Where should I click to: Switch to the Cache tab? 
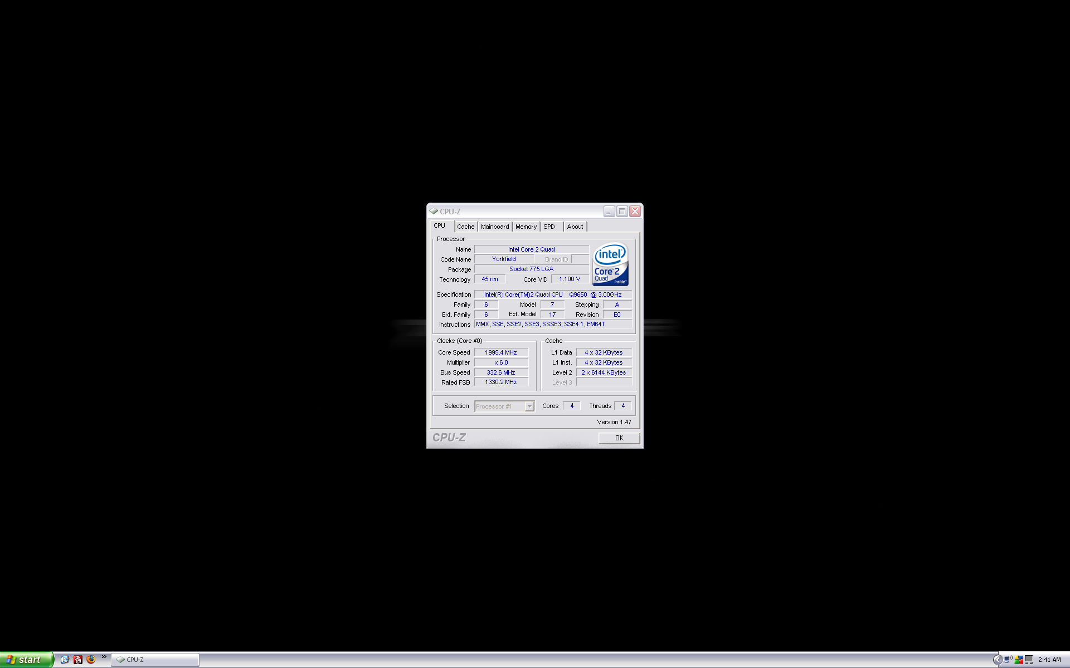coord(466,227)
